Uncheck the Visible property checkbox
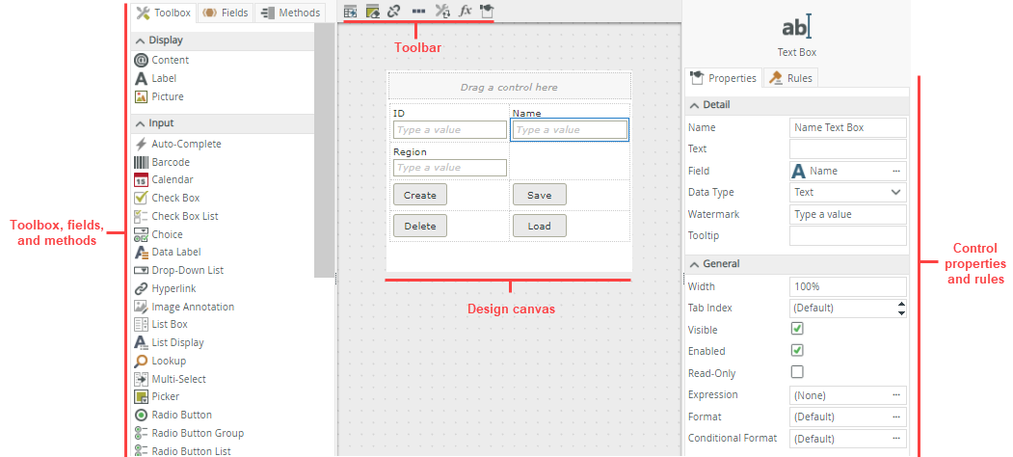The image size is (1013, 457). click(797, 329)
